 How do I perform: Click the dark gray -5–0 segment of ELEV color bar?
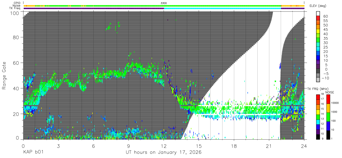[318, 71]
